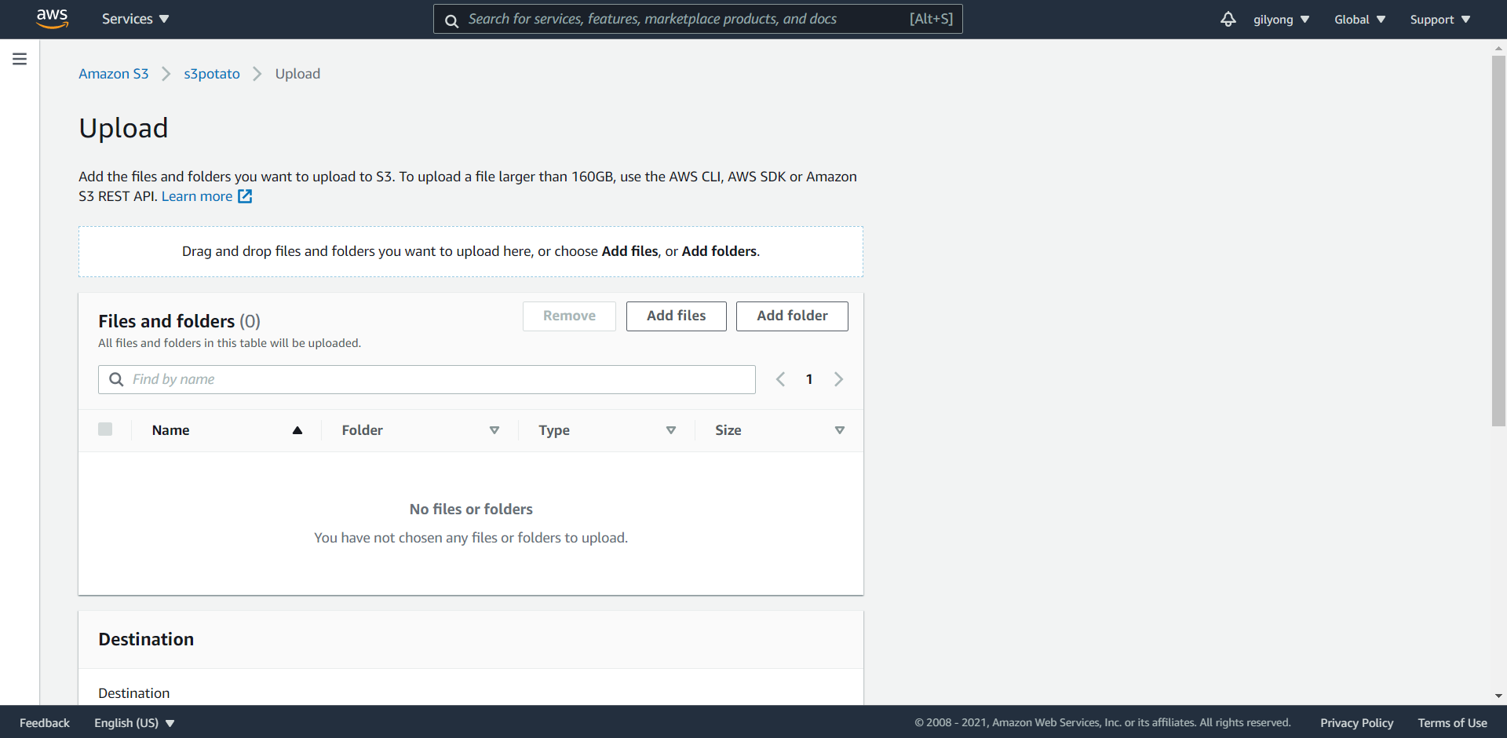Navigate to Amazon S3 breadcrumb

pos(114,74)
